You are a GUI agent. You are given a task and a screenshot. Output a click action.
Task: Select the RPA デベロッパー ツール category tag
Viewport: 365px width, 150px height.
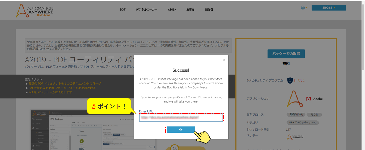[302, 122]
